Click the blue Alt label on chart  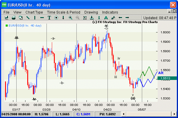point(161,73)
